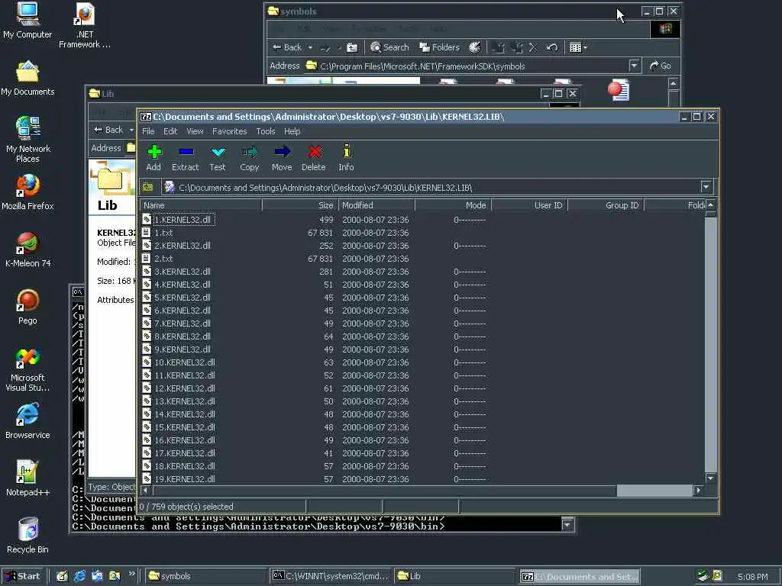Image resolution: width=782 pixels, height=586 pixels.
Task: Click Search in symbols window toolbar
Action: 390,47
